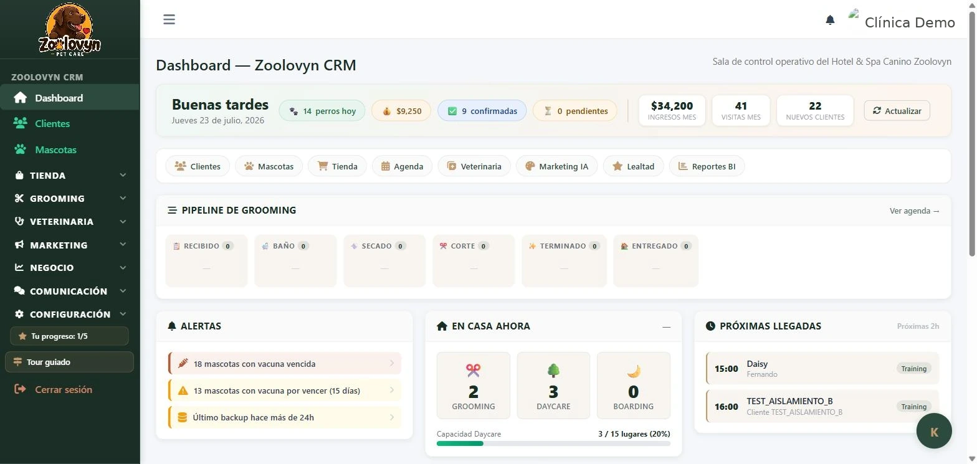
Task: Start the Tour guiado
Action: 69,362
